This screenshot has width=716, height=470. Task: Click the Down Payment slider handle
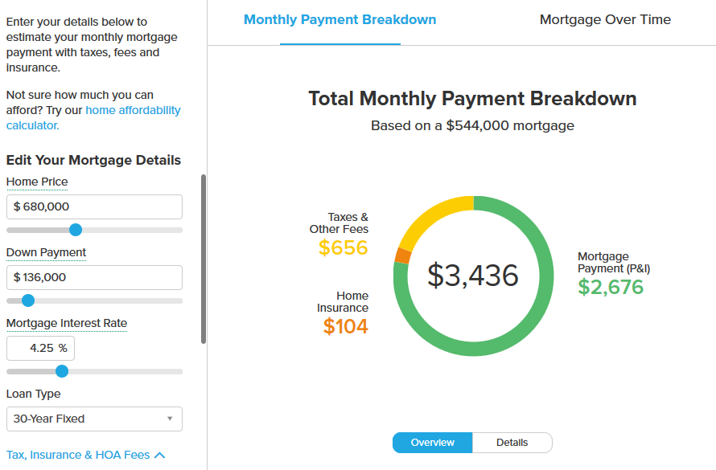28,300
